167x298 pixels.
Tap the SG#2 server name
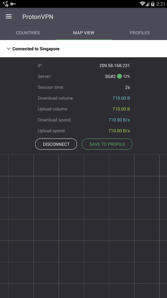[110, 76]
